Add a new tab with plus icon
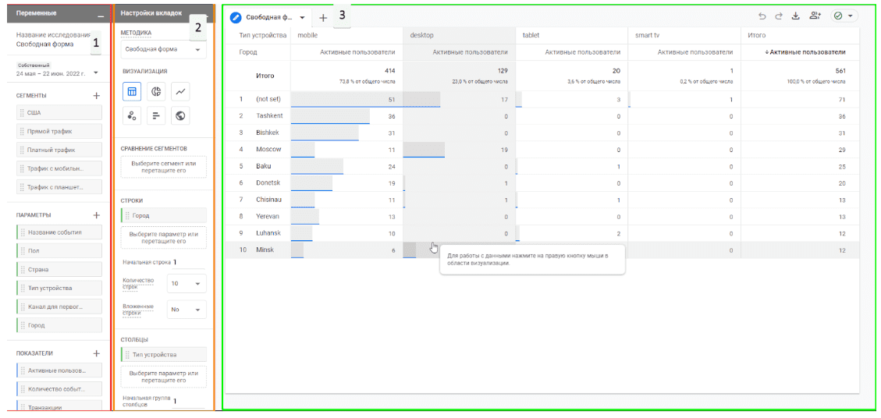The image size is (881, 418). (x=323, y=17)
